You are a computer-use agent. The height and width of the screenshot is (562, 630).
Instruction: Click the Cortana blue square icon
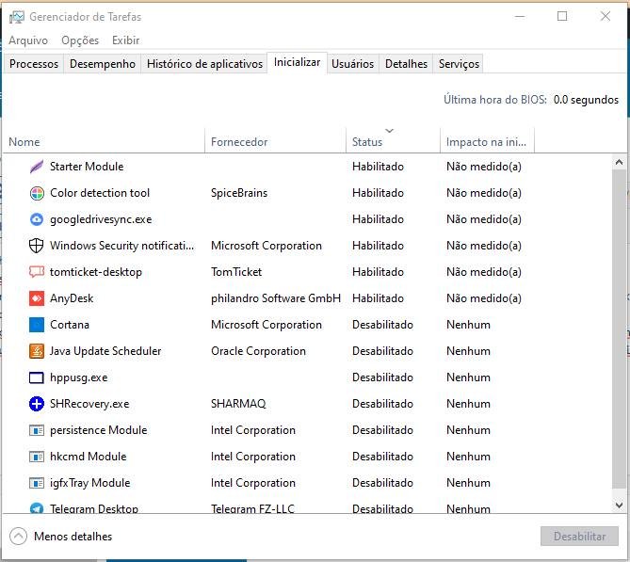(37, 325)
